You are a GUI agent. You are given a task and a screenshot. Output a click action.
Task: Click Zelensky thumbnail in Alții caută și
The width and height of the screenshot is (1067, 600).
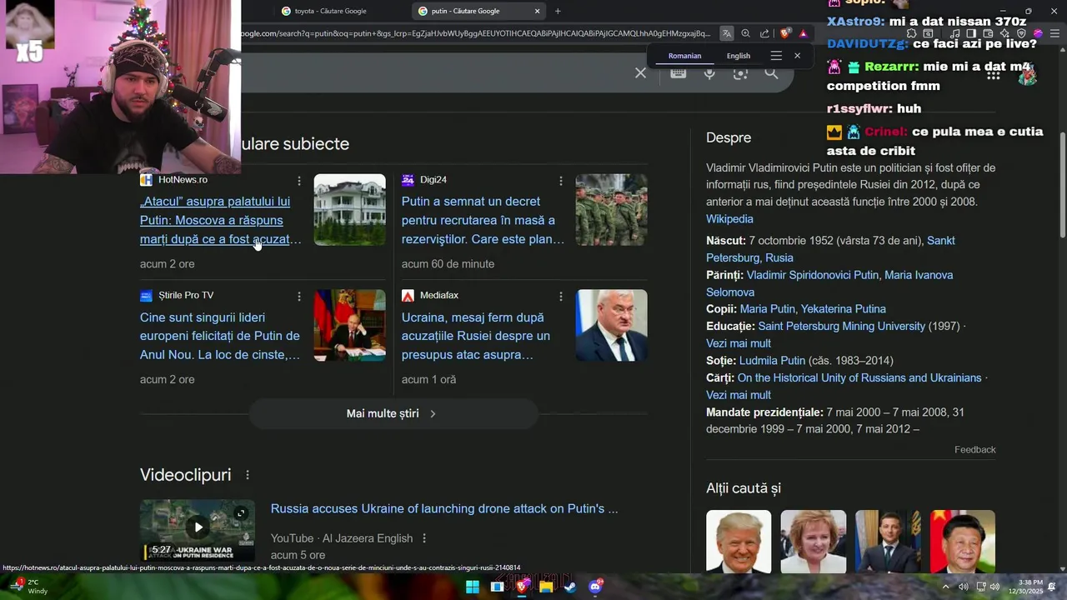click(x=888, y=542)
